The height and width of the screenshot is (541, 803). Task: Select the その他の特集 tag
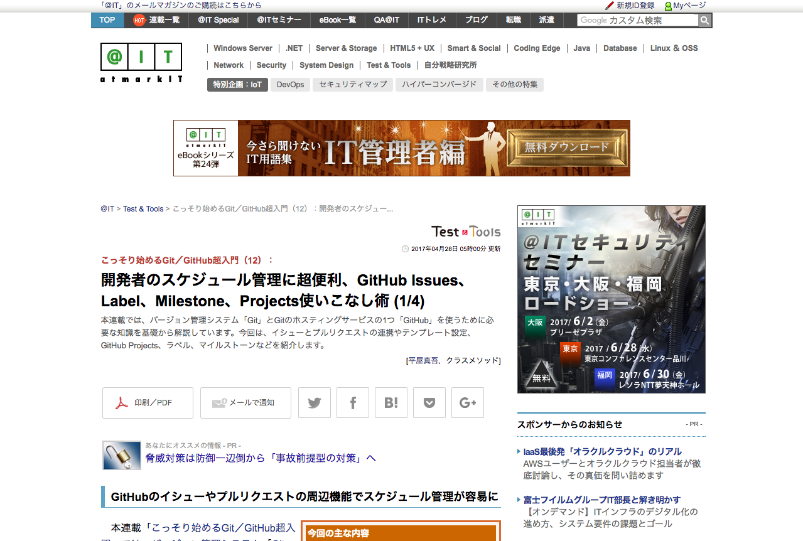tap(515, 85)
